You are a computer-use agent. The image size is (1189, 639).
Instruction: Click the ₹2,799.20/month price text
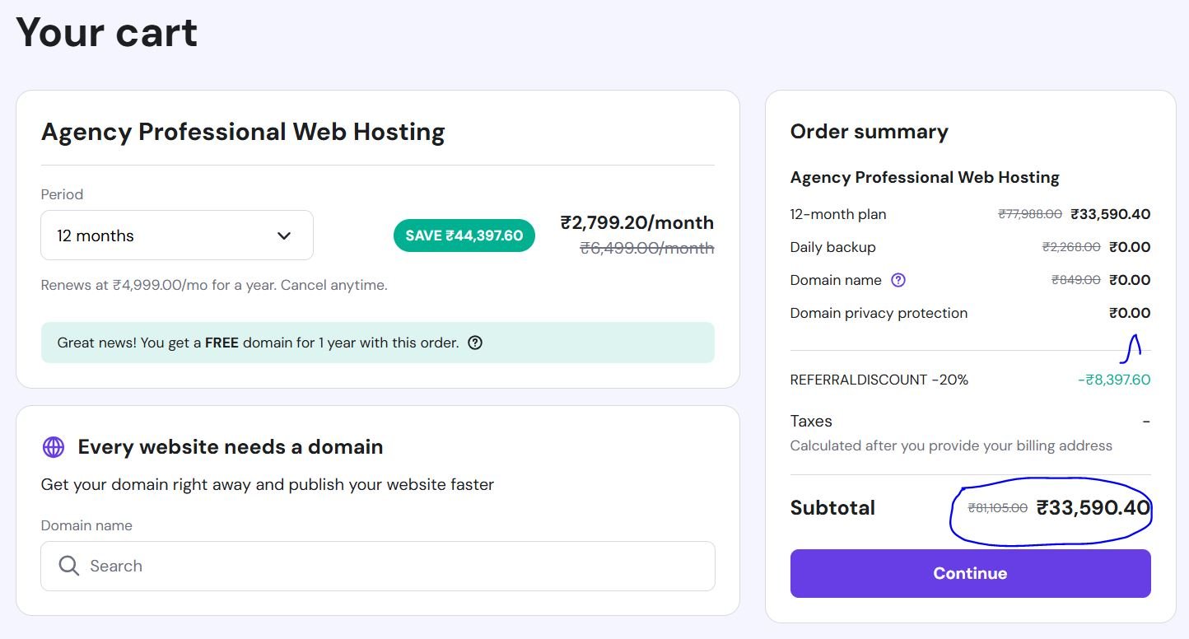pyautogui.click(x=636, y=222)
